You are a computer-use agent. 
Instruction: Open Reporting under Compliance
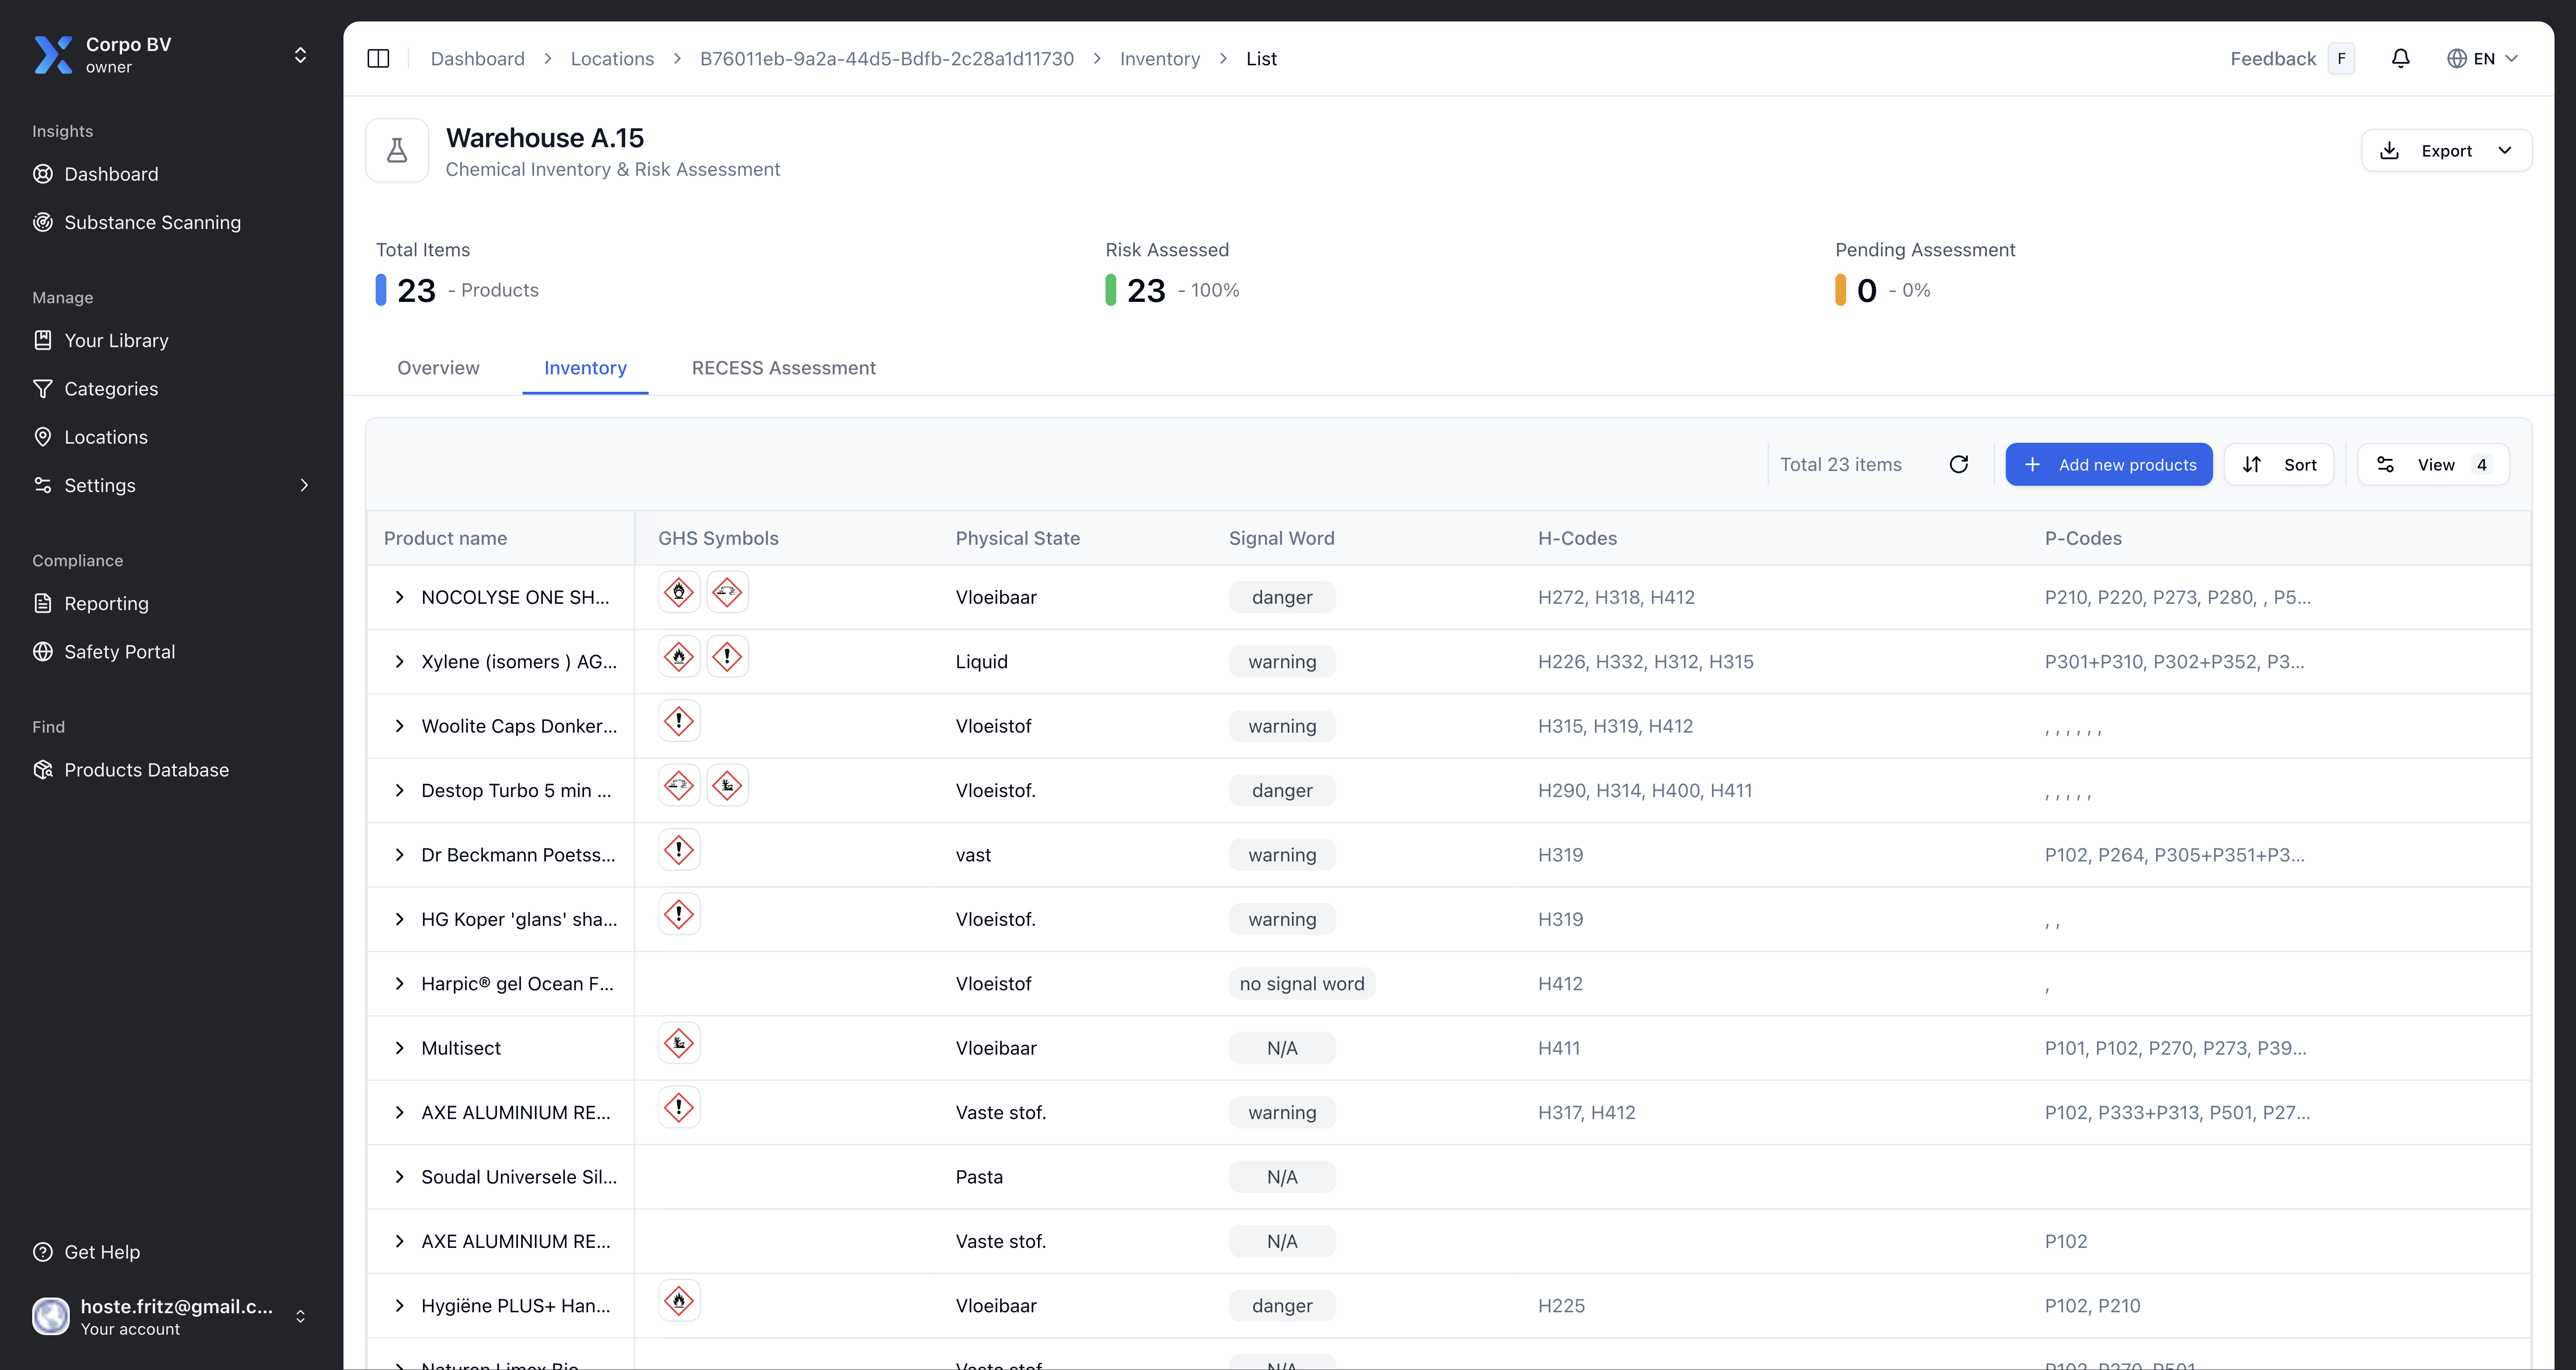pyautogui.click(x=105, y=603)
